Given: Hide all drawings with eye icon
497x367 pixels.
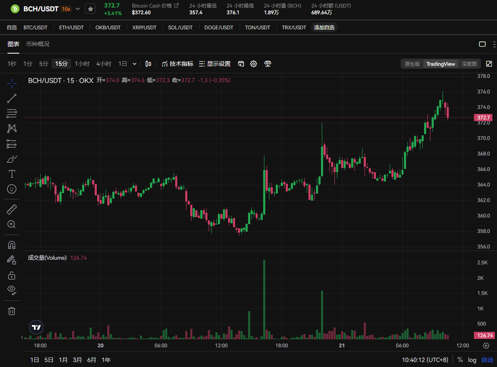Looking at the screenshot, I should click(x=12, y=290).
